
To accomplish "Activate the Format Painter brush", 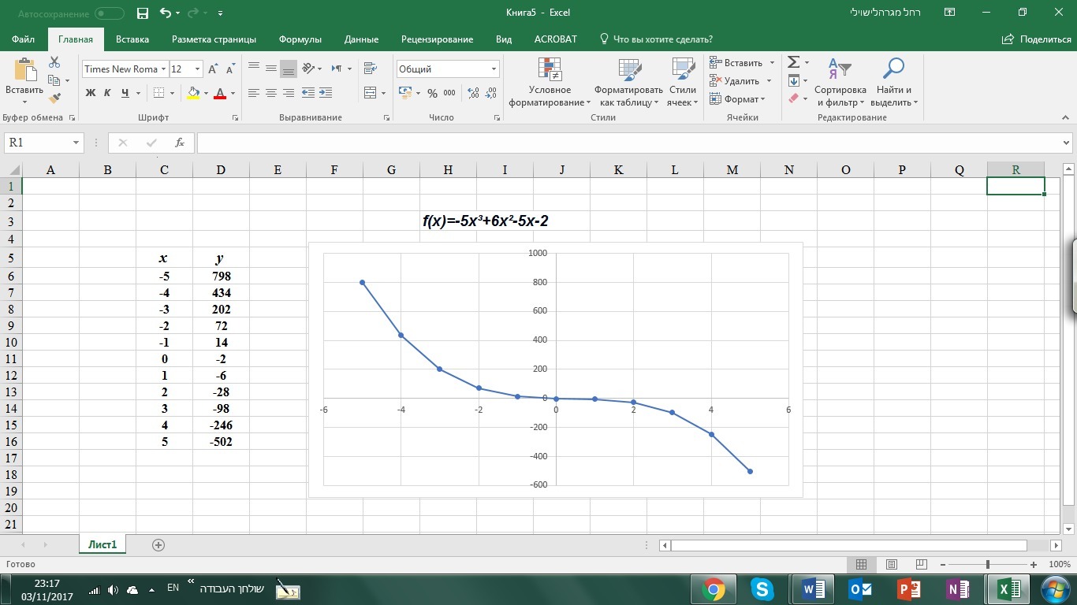I will point(54,98).
